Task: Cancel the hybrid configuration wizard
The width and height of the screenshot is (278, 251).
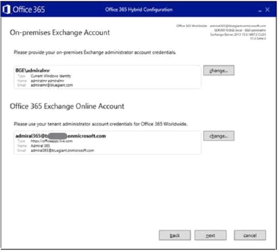Action: [x=250, y=235]
